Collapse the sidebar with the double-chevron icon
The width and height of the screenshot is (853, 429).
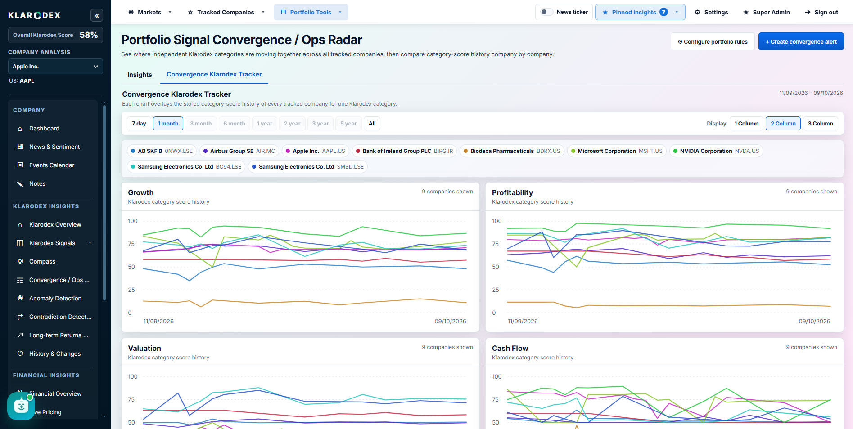click(x=97, y=15)
